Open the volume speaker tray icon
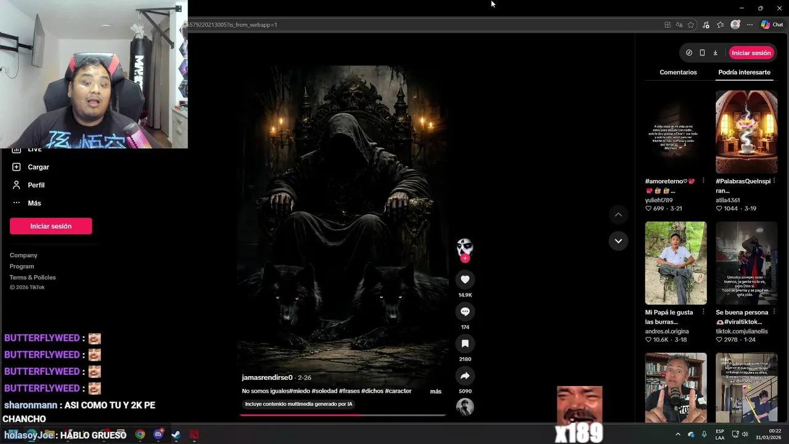This screenshot has height=444, width=789. (x=745, y=434)
